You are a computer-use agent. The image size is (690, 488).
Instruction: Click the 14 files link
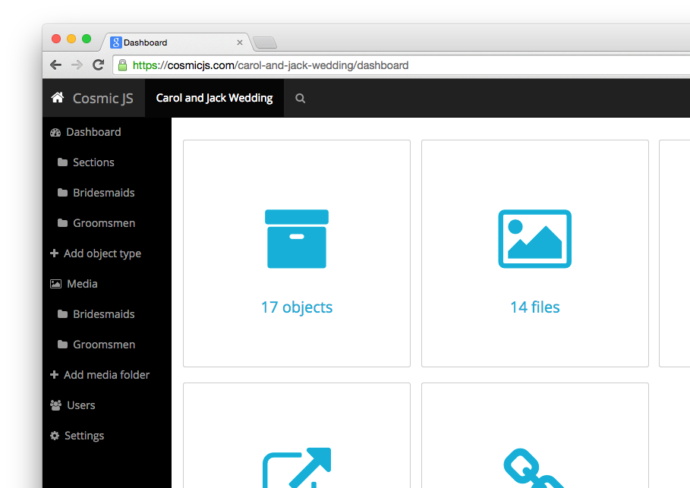coord(534,307)
